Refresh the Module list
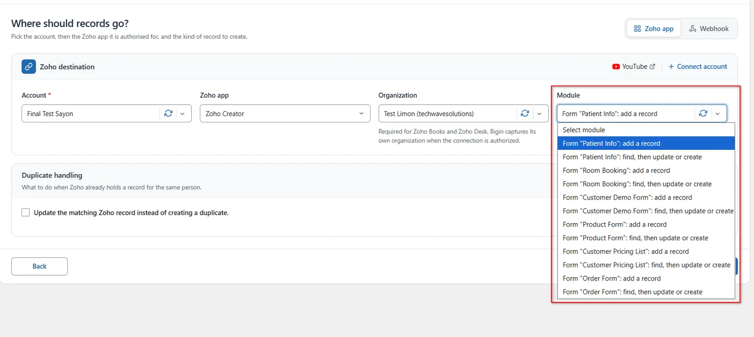754x337 pixels. pos(703,114)
